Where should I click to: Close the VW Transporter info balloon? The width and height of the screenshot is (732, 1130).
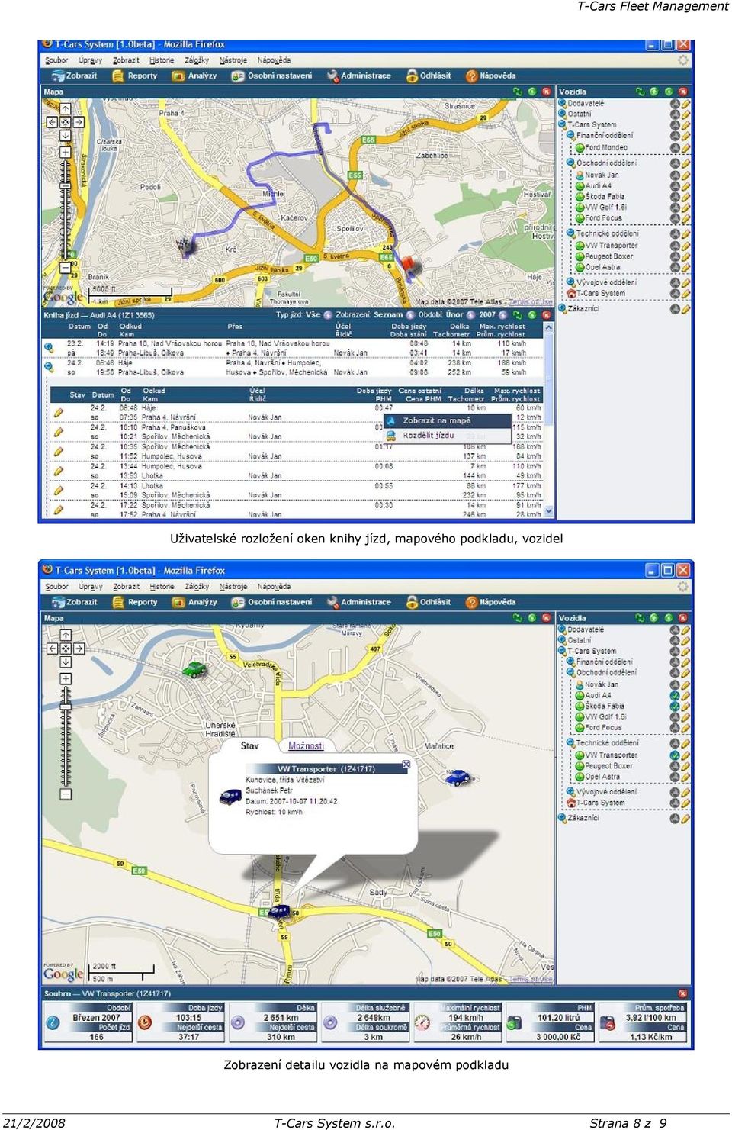(406, 765)
